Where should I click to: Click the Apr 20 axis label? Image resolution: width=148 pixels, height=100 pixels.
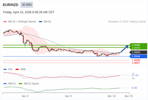[129, 96]
